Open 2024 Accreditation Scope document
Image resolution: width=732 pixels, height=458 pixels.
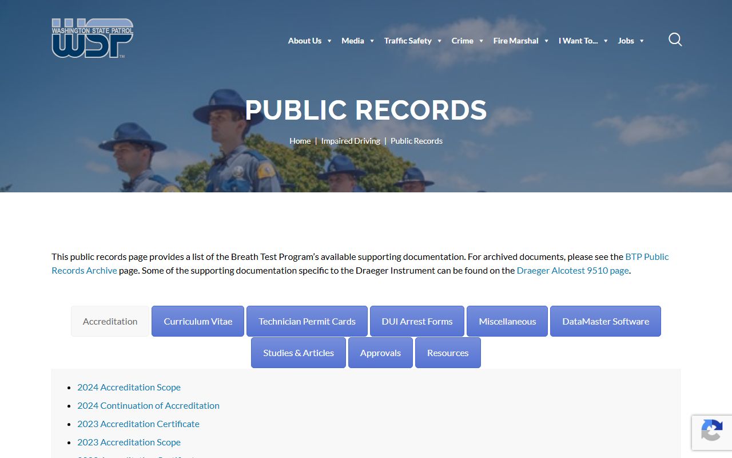coord(129,387)
